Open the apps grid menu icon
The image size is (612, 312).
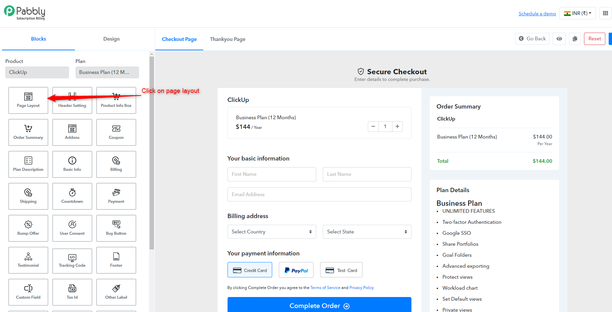(605, 13)
